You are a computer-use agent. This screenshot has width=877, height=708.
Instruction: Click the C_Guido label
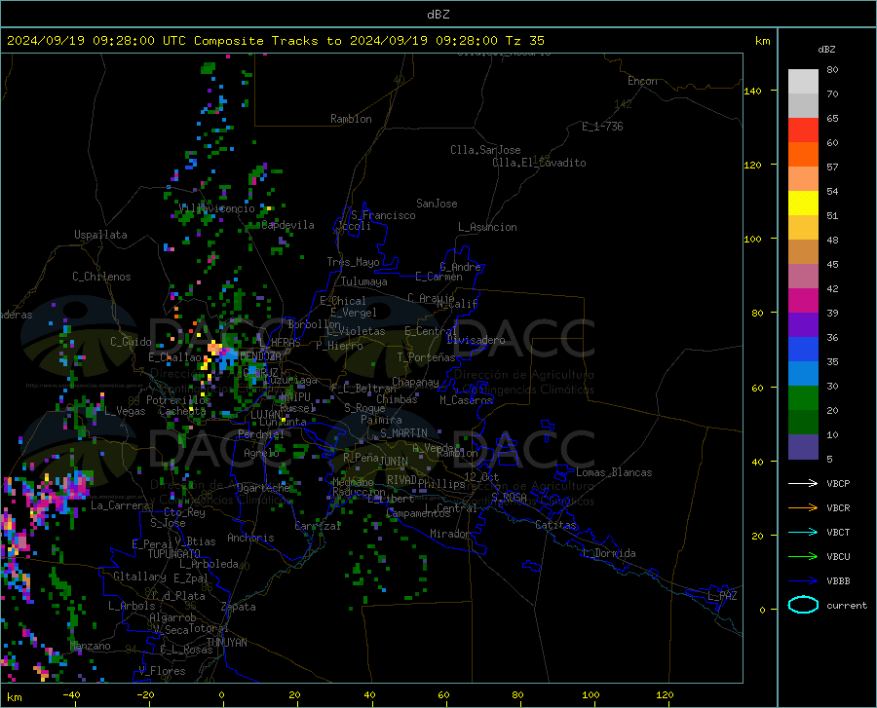coord(131,342)
